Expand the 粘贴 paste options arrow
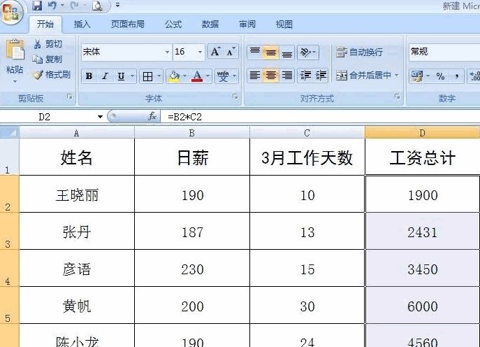This screenshot has height=347, width=480. click(15, 82)
